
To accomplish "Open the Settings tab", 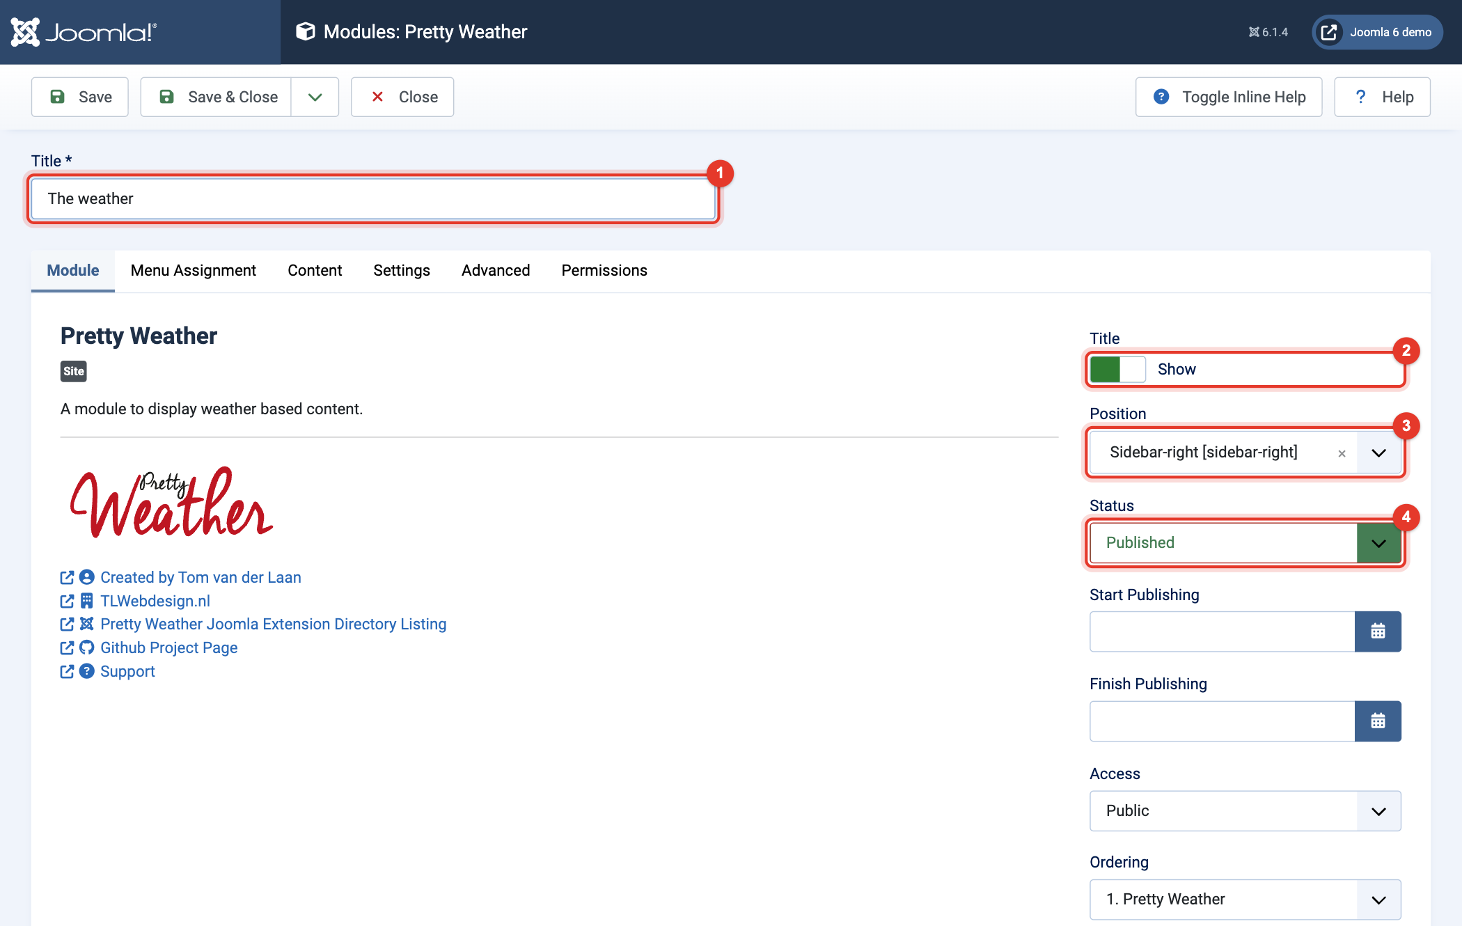I will [x=402, y=270].
